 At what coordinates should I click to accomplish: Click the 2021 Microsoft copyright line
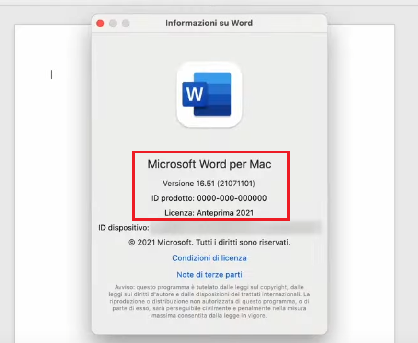click(209, 242)
